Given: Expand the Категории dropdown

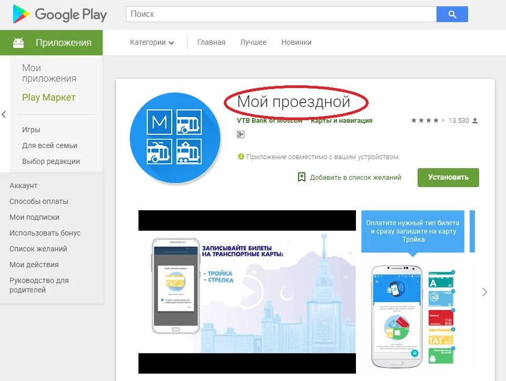Looking at the screenshot, I should (x=152, y=42).
